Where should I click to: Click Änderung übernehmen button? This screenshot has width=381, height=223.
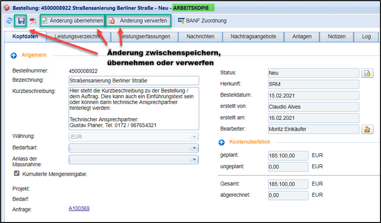[72, 21]
